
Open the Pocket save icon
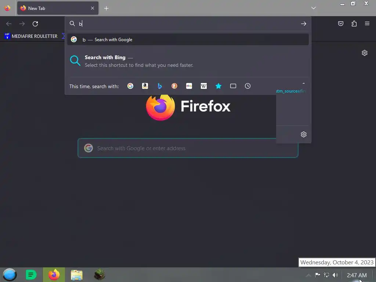point(341,23)
